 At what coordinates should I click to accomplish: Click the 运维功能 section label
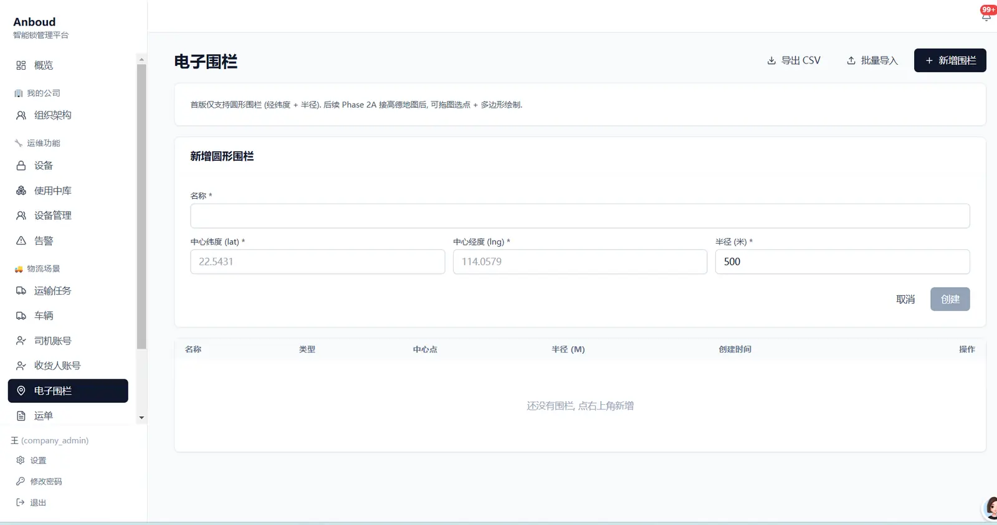coord(44,143)
